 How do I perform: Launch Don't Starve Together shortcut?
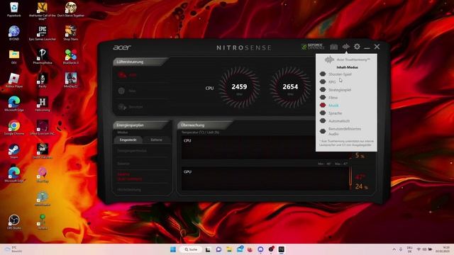pos(71,9)
